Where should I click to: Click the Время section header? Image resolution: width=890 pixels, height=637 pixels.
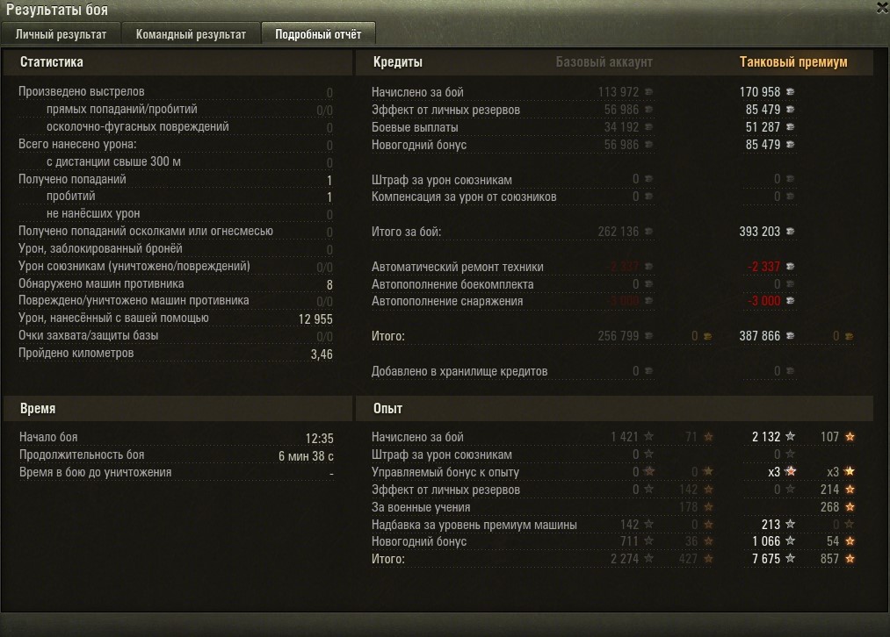pos(38,408)
